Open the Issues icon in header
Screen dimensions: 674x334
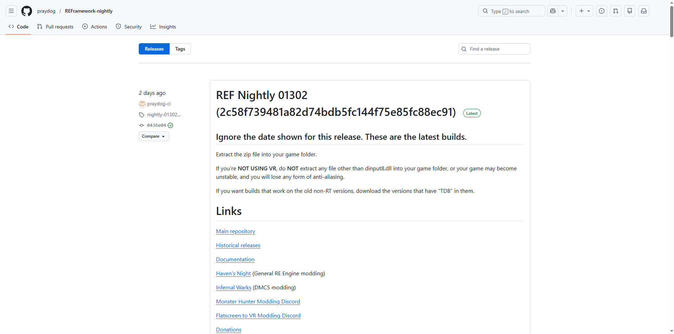tap(602, 11)
